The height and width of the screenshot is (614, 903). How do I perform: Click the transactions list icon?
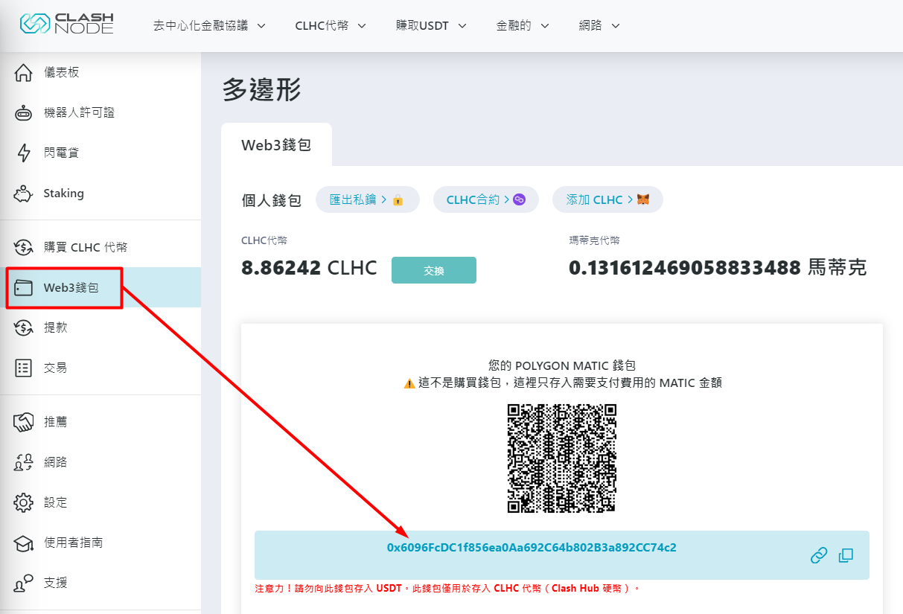[24, 368]
